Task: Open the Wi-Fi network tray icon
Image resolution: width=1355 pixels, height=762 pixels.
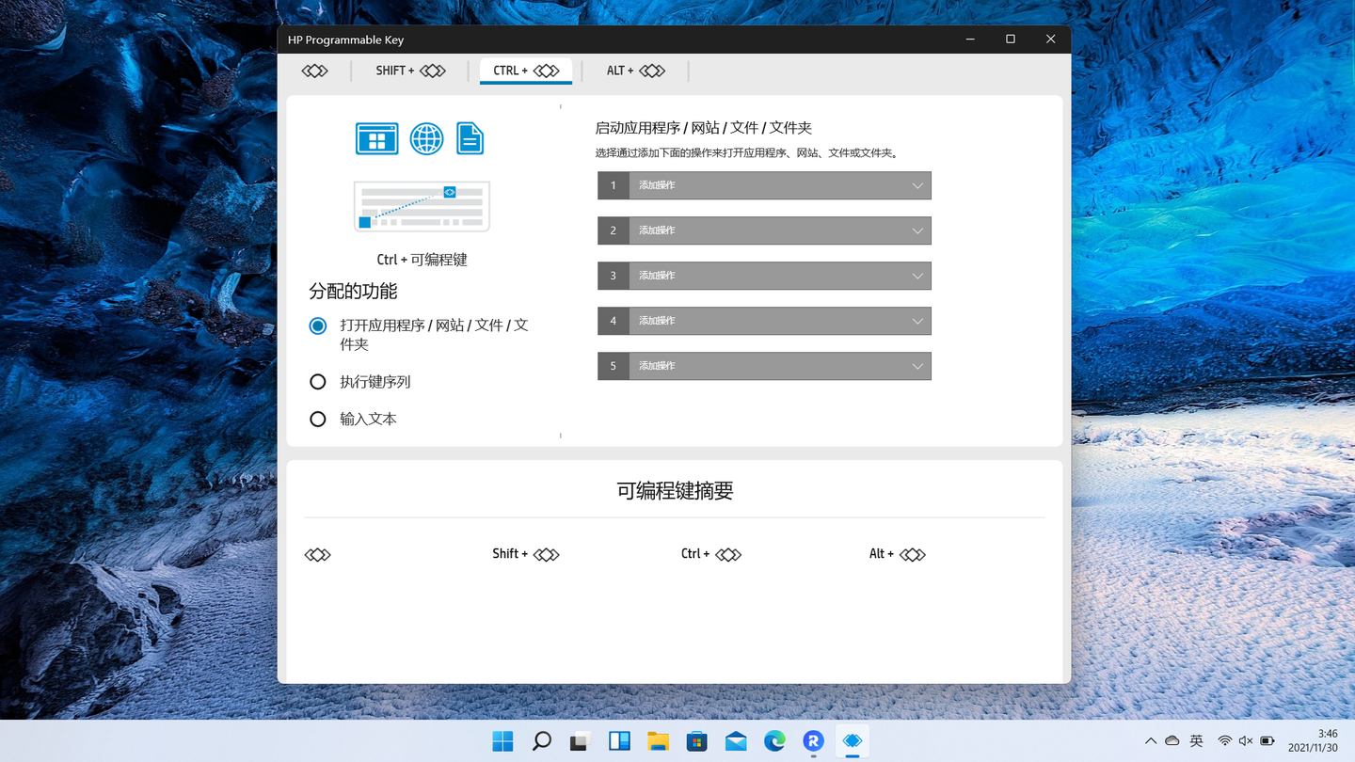Action: tap(1224, 741)
